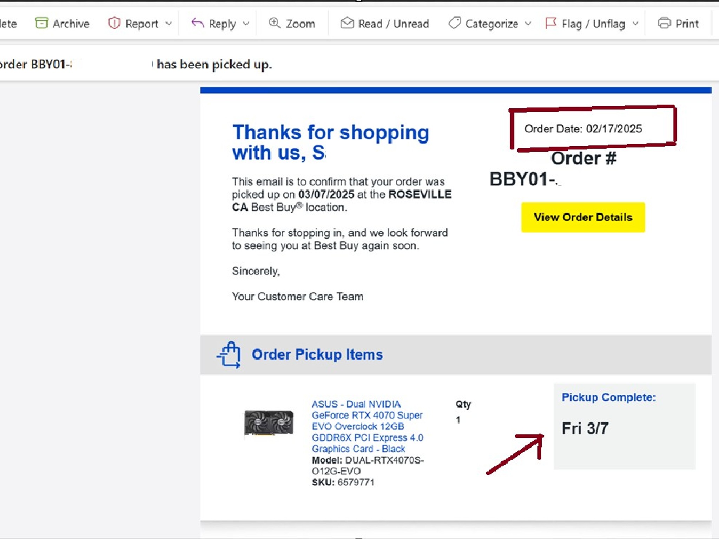Click the Read / Unread envelope icon
The width and height of the screenshot is (719, 539).
click(x=347, y=23)
